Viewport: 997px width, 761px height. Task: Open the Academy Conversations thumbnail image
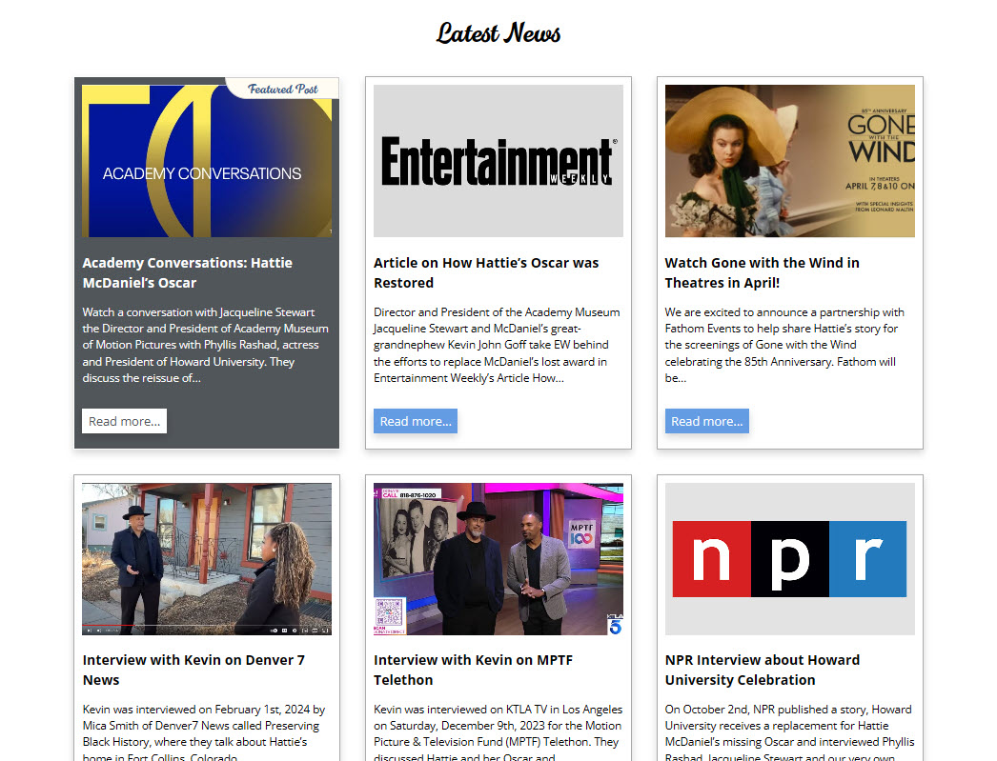[206, 161]
